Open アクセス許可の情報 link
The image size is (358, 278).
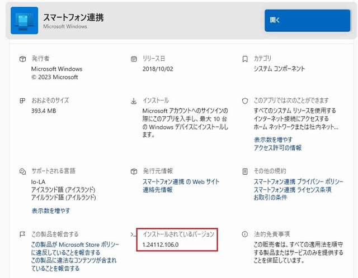pyautogui.click(x=277, y=148)
